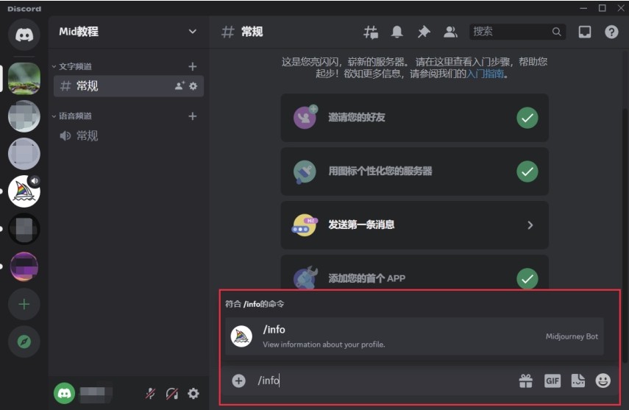Open the emoji picker
Viewport: 629px width, 410px height.
(603, 381)
